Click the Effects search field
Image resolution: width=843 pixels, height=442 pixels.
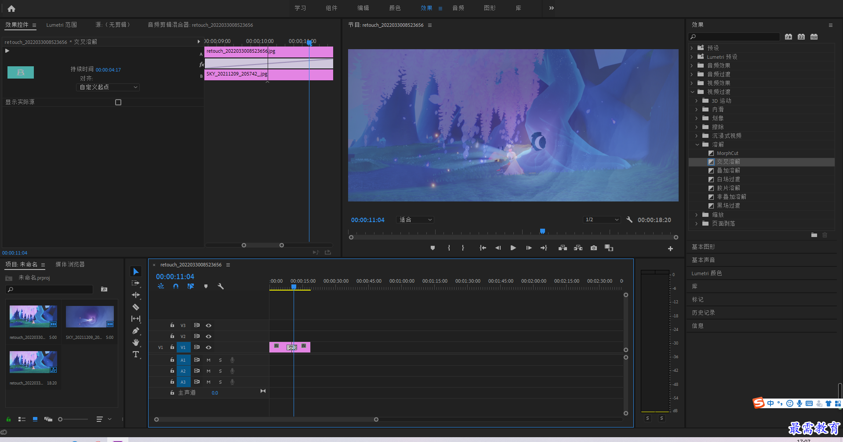734,37
